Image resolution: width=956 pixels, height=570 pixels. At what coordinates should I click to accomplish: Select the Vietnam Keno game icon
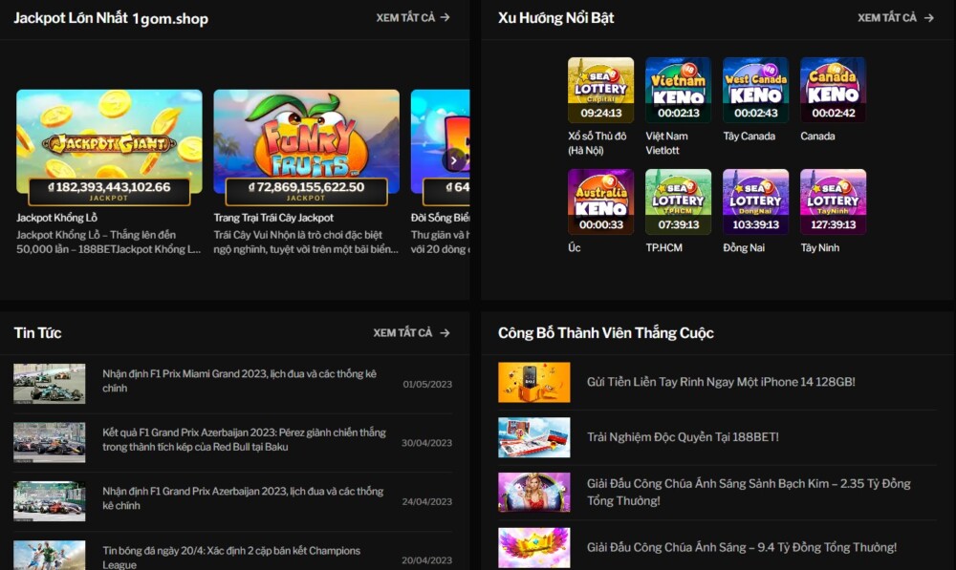click(678, 90)
